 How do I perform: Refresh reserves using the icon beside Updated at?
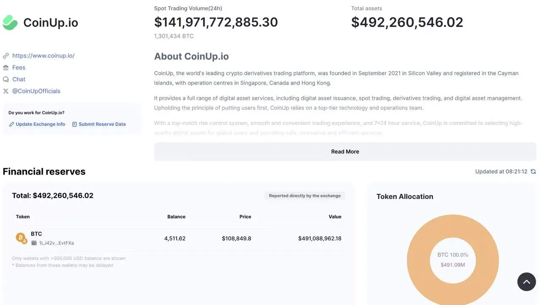533,172
